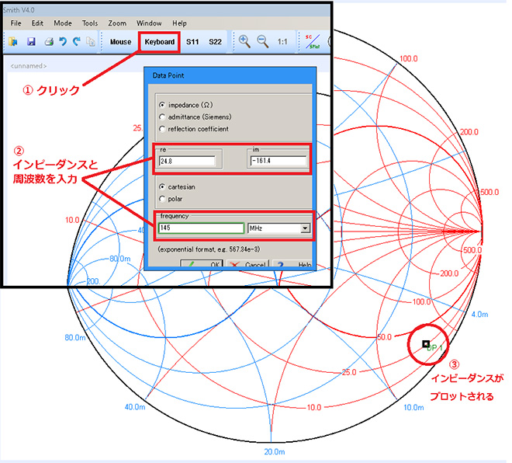Save project with the floppy disk icon
Image resolution: width=512 pixels, height=463 pixels.
click(31, 41)
